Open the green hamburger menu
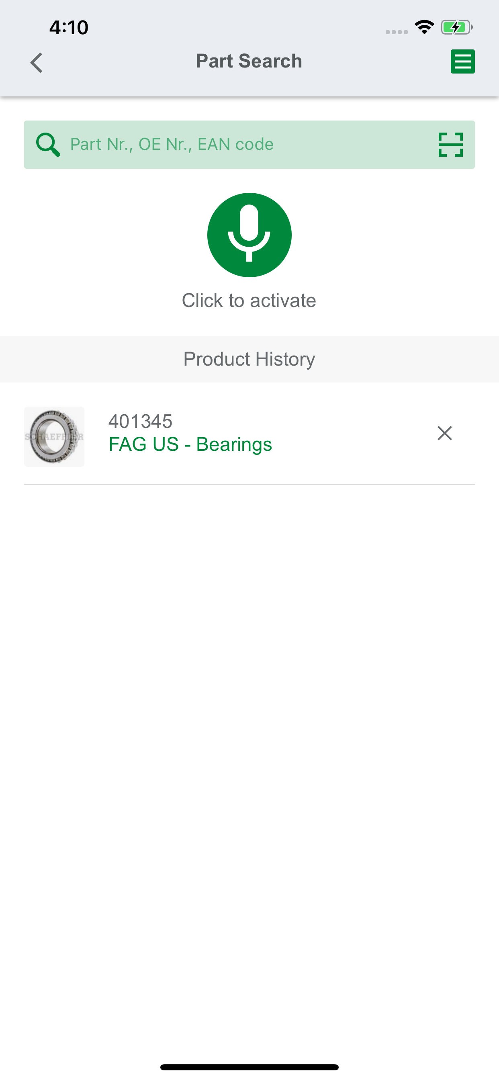Screen dimensions: 499x1080 462,61
